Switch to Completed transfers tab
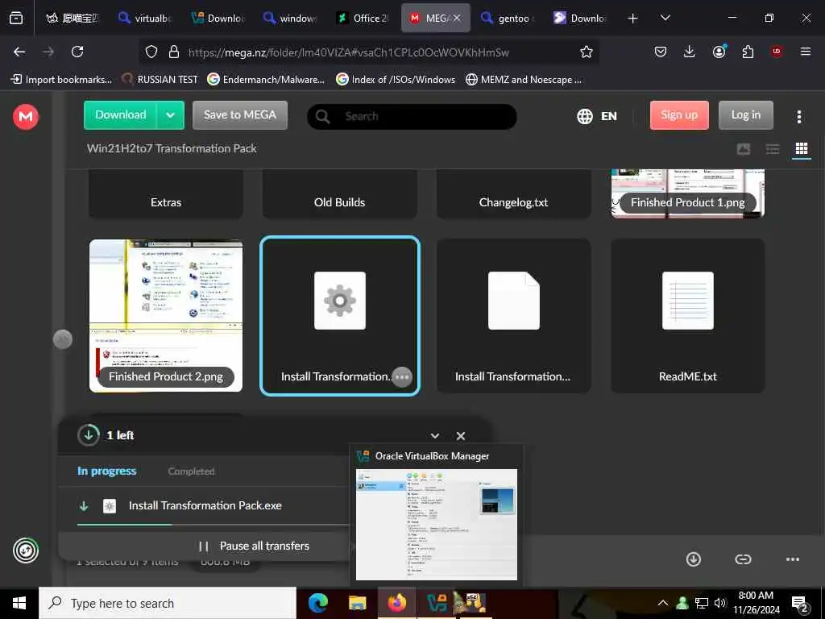The width and height of the screenshot is (825, 619). tap(191, 472)
